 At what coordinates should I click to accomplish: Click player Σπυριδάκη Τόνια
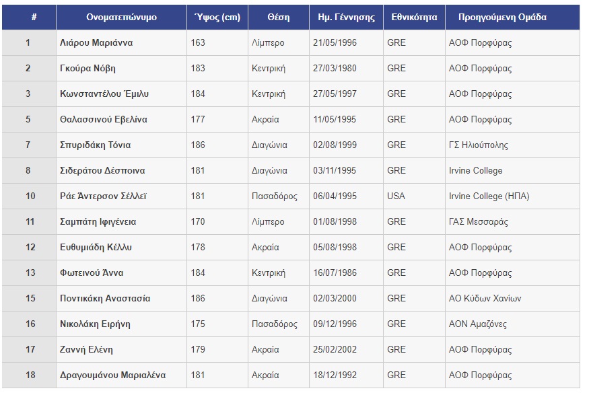coord(96,145)
